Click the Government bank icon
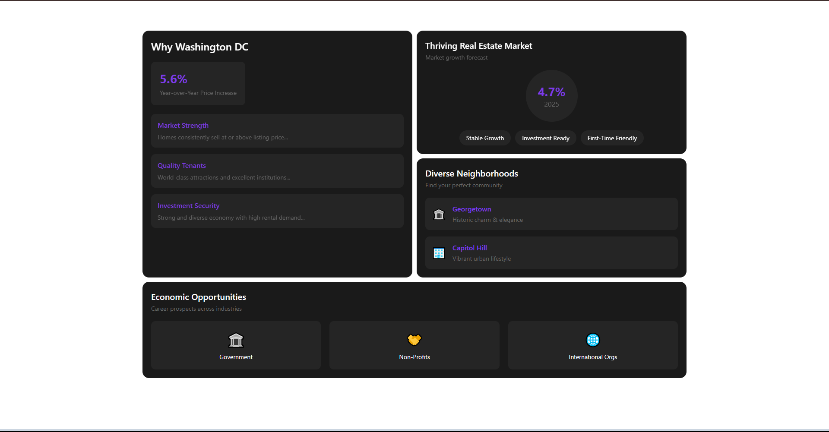Screen dimensions: 829x432 [236, 340]
